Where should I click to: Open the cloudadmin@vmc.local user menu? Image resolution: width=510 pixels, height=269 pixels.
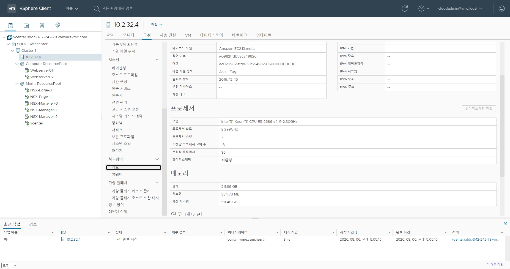point(460,9)
